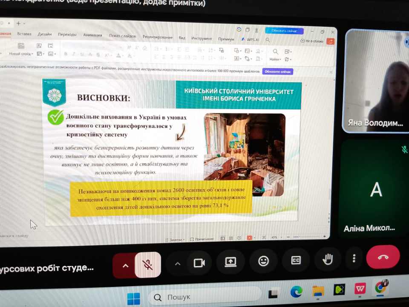This screenshot has width=409, height=307.
Task: Open the Найти search tool in the ribbon
Action: [x=275, y=55]
